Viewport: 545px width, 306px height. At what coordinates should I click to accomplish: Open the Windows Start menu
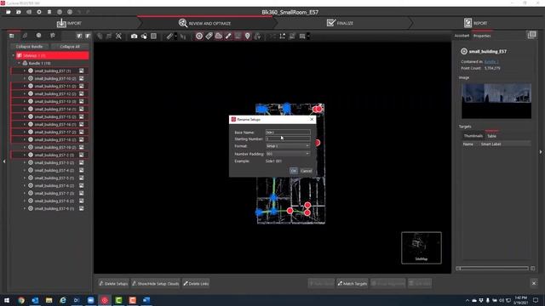pyautogui.click(x=7, y=300)
